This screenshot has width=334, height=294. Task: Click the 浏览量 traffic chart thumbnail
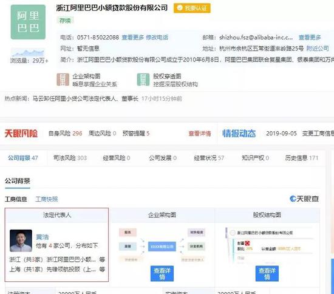pyautogui.click(x=28, y=52)
